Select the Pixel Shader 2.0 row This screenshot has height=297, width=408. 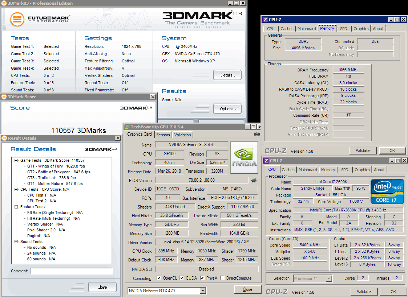pos(46,230)
